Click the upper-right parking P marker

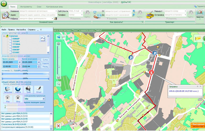(155, 53)
